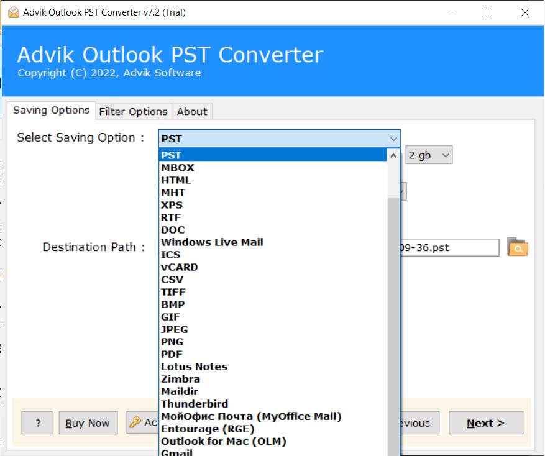Maximize the Advik converter window
This screenshot has width=545, height=456.
point(488,12)
